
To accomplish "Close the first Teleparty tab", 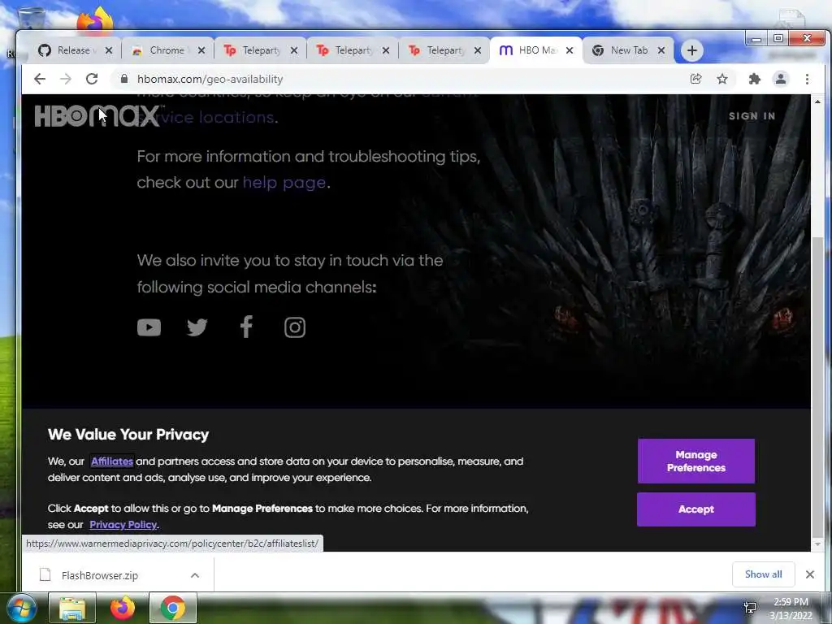I will pos(294,50).
